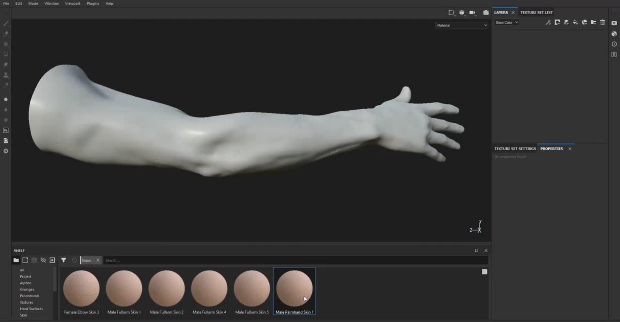
Task: Open the Viewport menu
Action: tap(73, 4)
